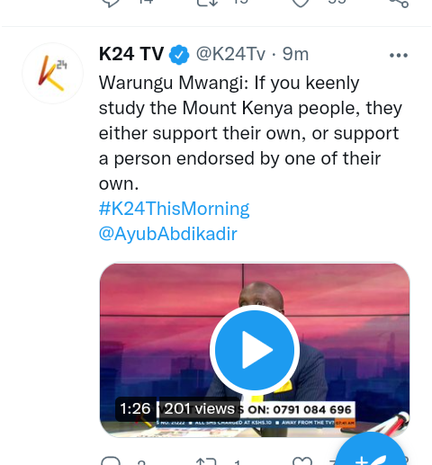Retweet the K24 TV tweet
Image resolution: width=432 pixels, height=465 pixels.
click(x=206, y=461)
